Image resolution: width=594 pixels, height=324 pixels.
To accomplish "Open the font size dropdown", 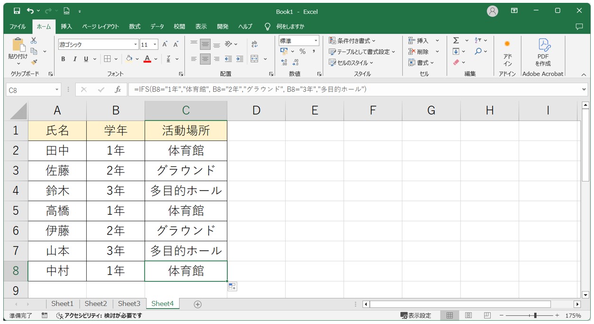I will 155,44.
